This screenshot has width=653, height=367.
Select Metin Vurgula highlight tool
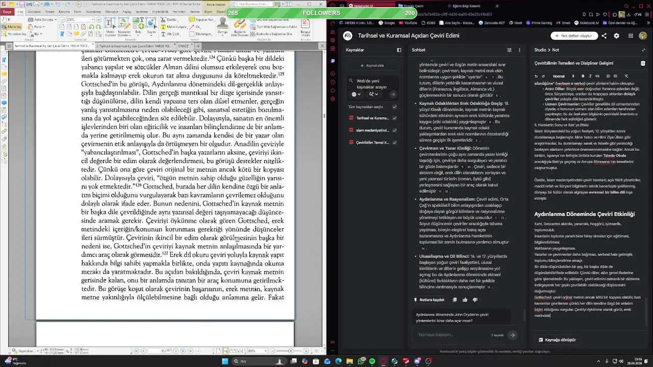pyautogui.click(x=173, y=27)
